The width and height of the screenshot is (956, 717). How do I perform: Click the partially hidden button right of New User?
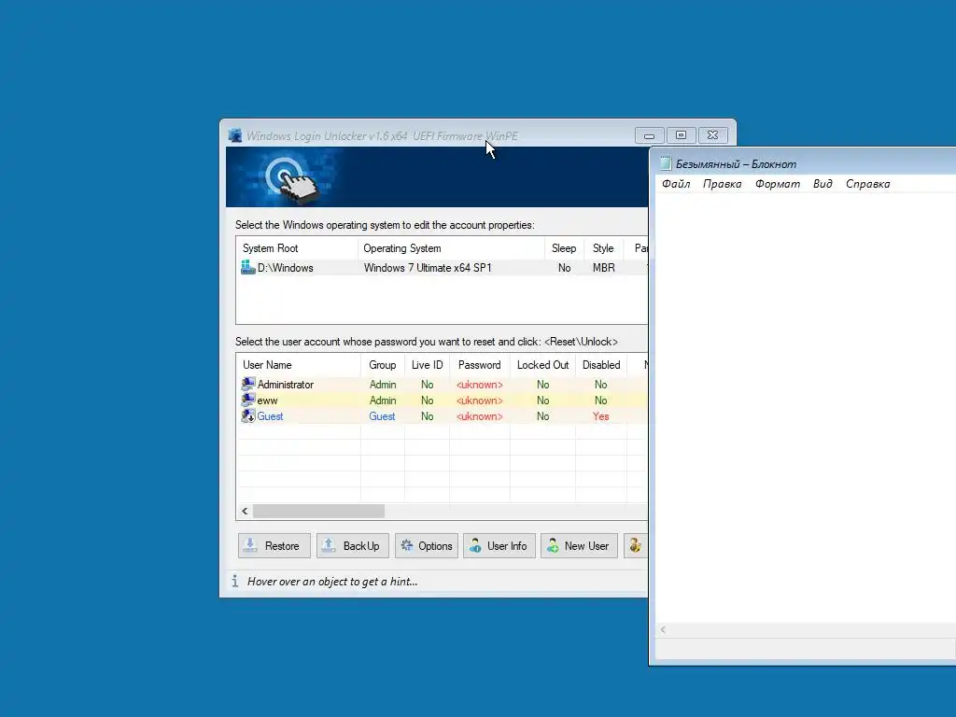pyautogui.click(x=635, y=545)
